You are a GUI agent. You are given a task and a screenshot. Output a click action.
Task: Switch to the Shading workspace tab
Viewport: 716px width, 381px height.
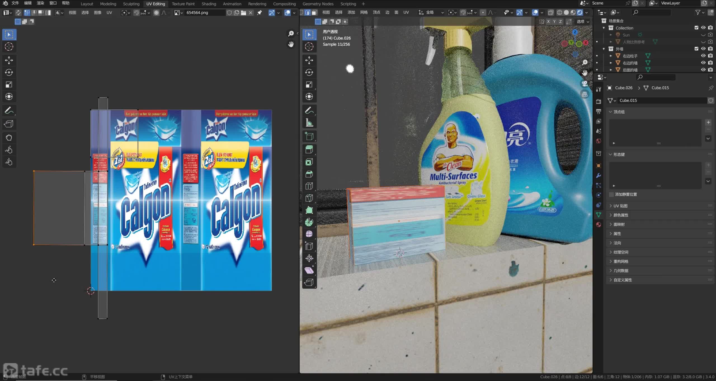pyautogui.click(x=209, y=4)
